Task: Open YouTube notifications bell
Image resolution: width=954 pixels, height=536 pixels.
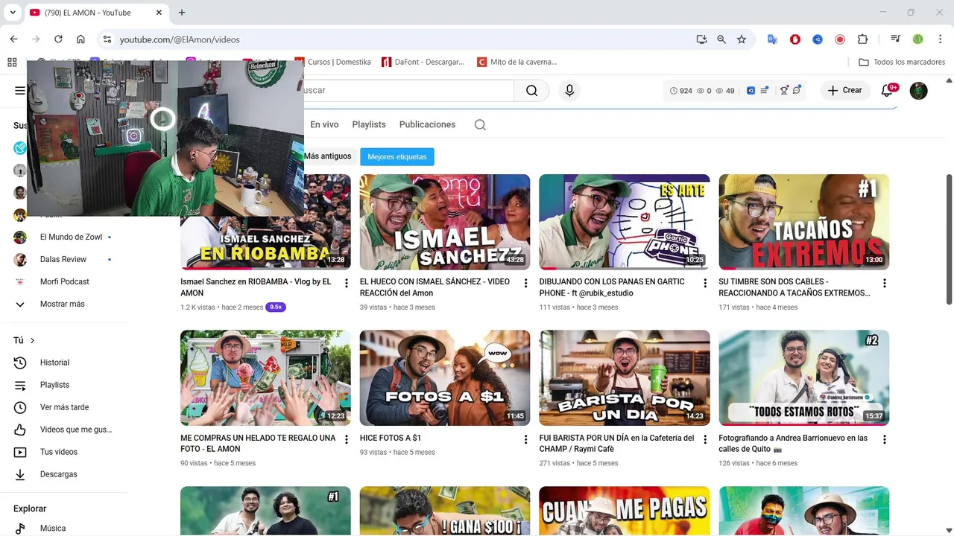Action: [887, 90]
